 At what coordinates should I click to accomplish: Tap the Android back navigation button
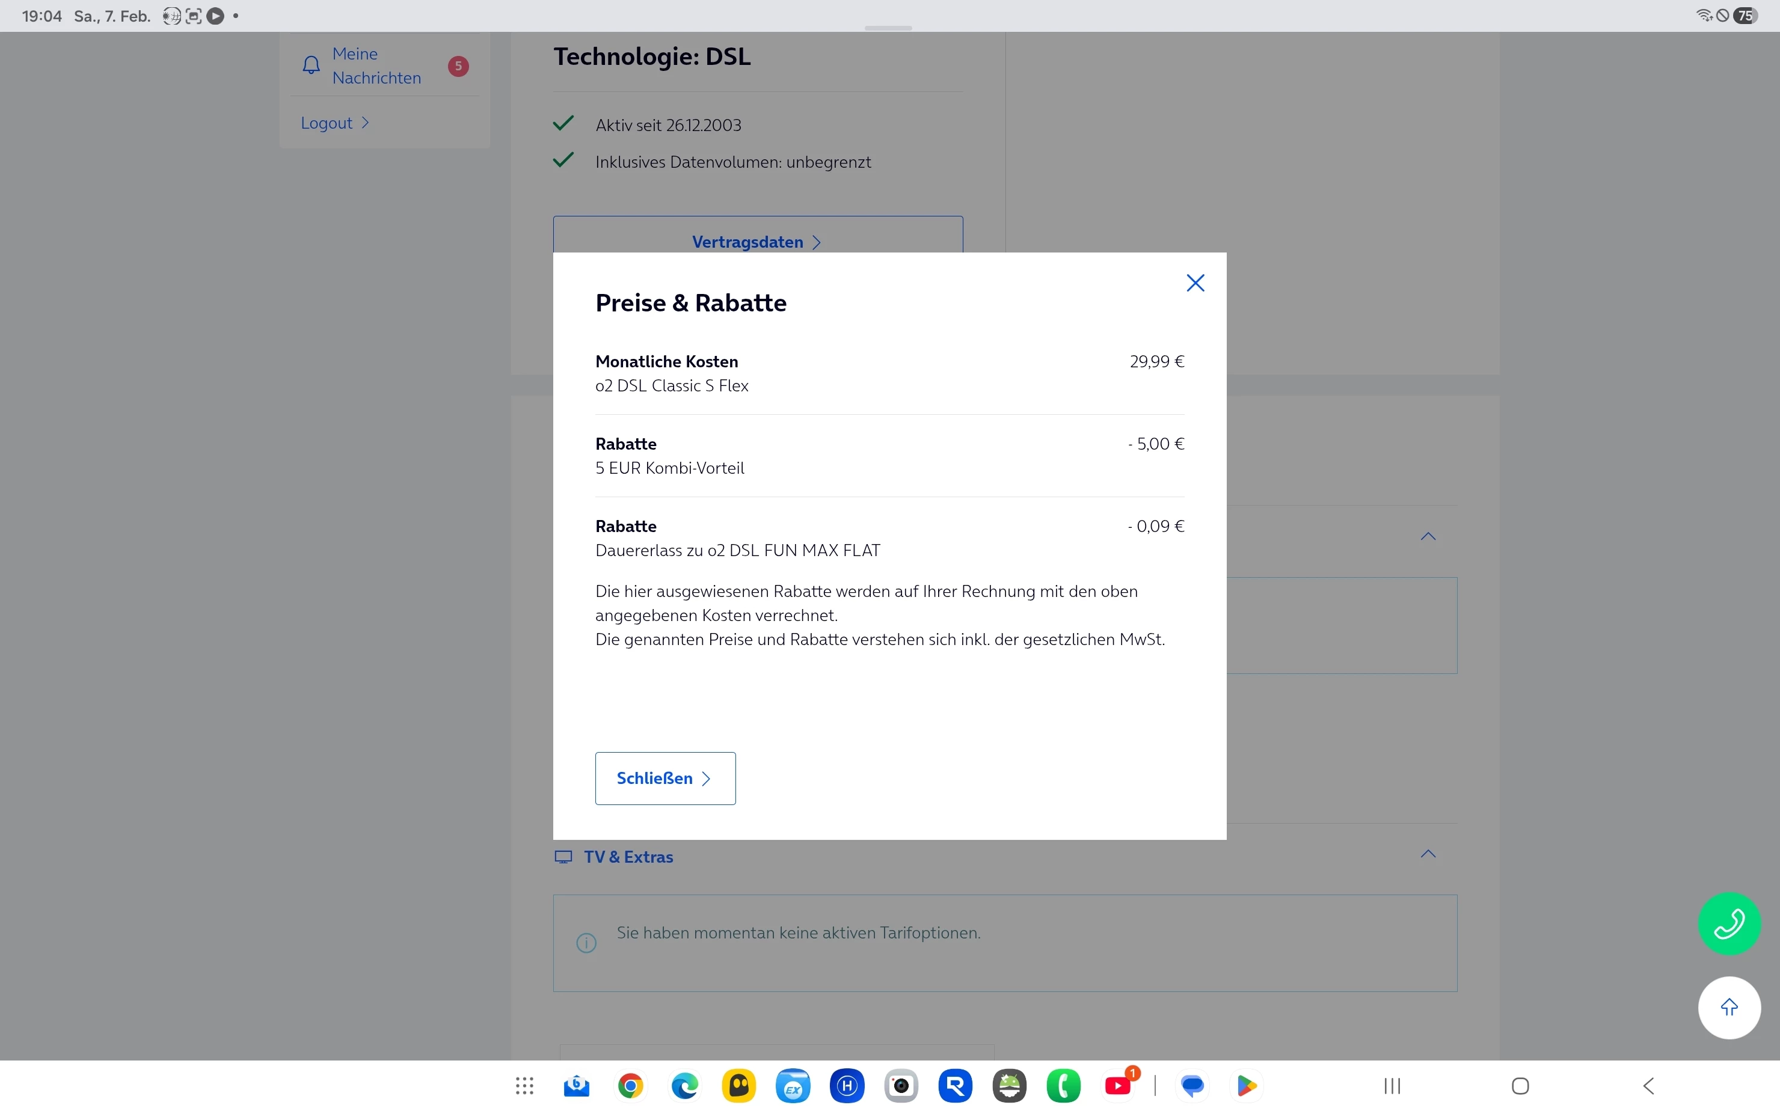(x=1648, y=1085)
